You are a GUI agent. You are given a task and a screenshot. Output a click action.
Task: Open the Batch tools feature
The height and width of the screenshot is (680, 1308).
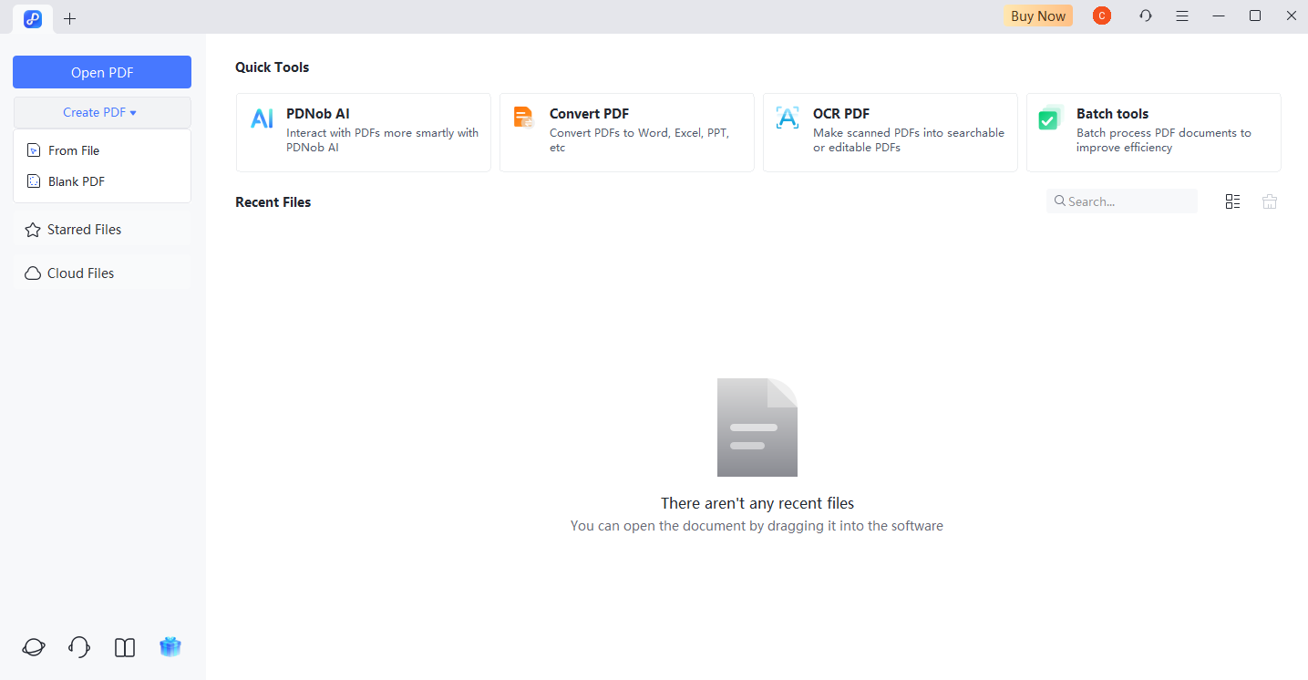coord(1153,130)
